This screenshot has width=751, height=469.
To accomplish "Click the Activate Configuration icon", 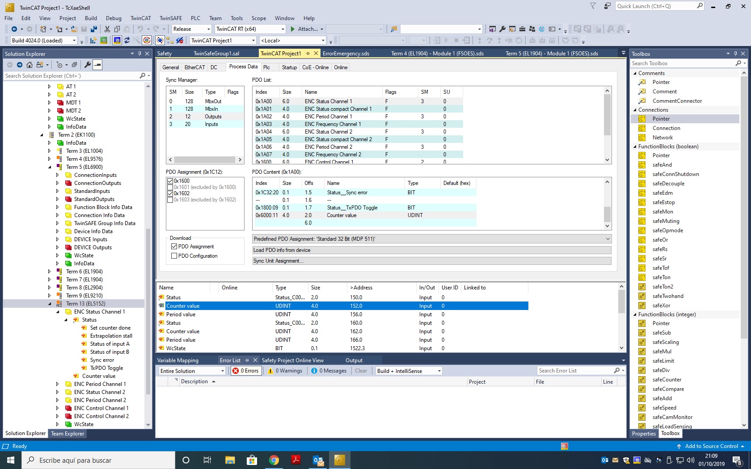I will [x=93, y=40].
